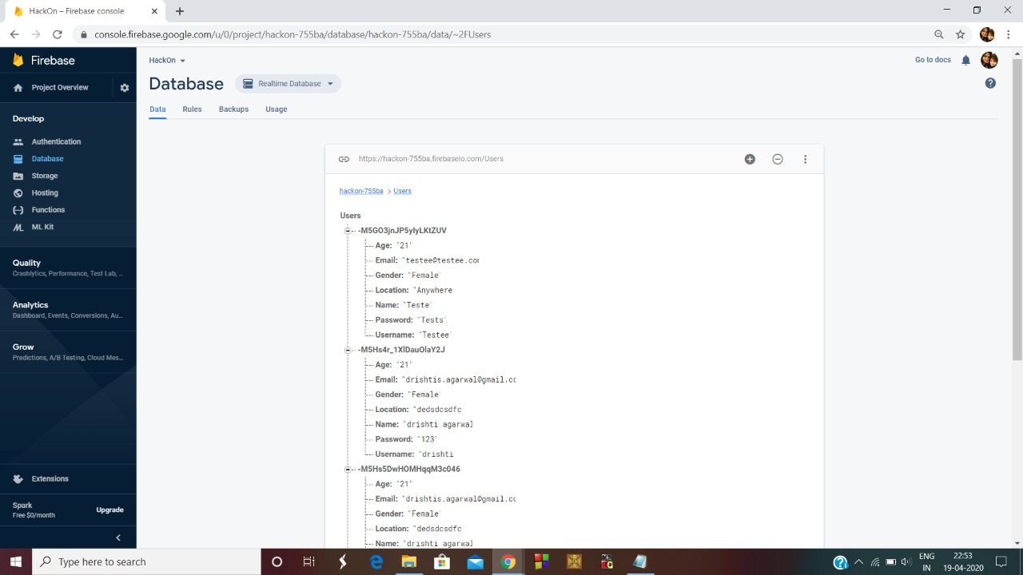This screenshot has width=1023, height=575.
Task: Select the Password value "123"
Action: pos(427,439)
